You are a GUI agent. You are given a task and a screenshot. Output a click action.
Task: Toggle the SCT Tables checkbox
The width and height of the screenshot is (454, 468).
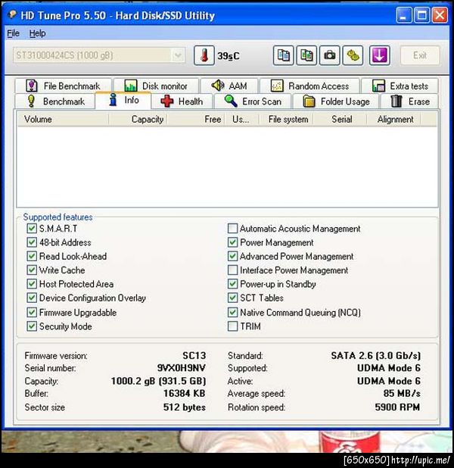pyautogui.click(x=232, y=298)
